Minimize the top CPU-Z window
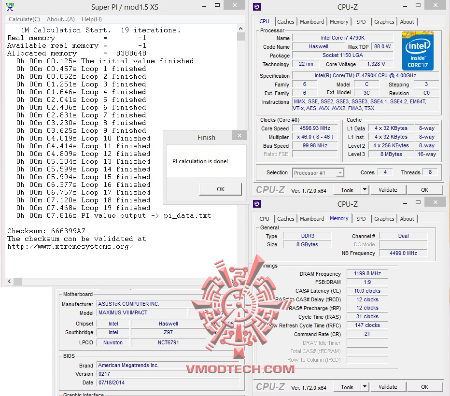Screen dimensions: 450x396 pos(405,6)
